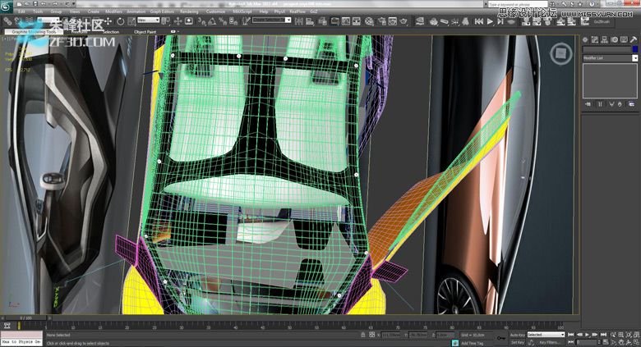Click the object color swatch
This screenshot has width=641, height=347.
[x=635, y=49]
